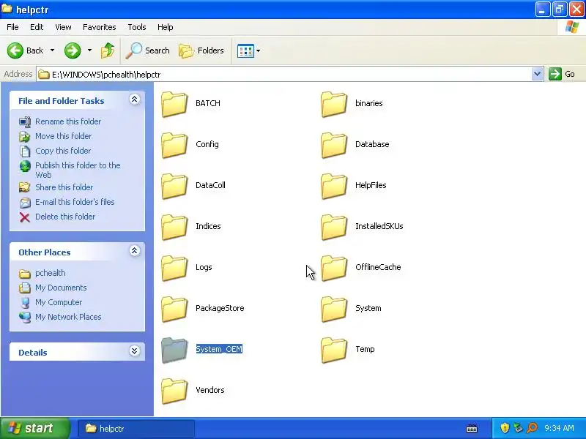Select the Vendors folder icon

(x=174, y=391)
